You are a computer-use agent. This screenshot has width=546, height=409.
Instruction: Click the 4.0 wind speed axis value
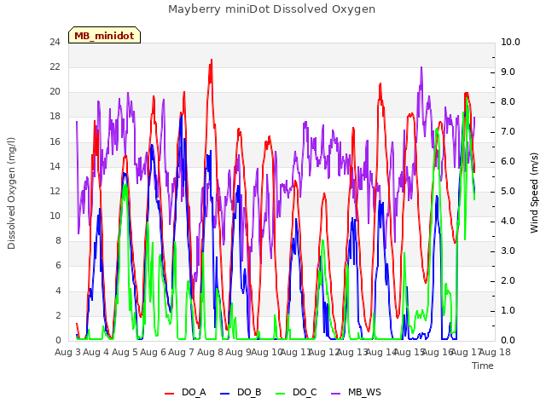pos(508,222)
